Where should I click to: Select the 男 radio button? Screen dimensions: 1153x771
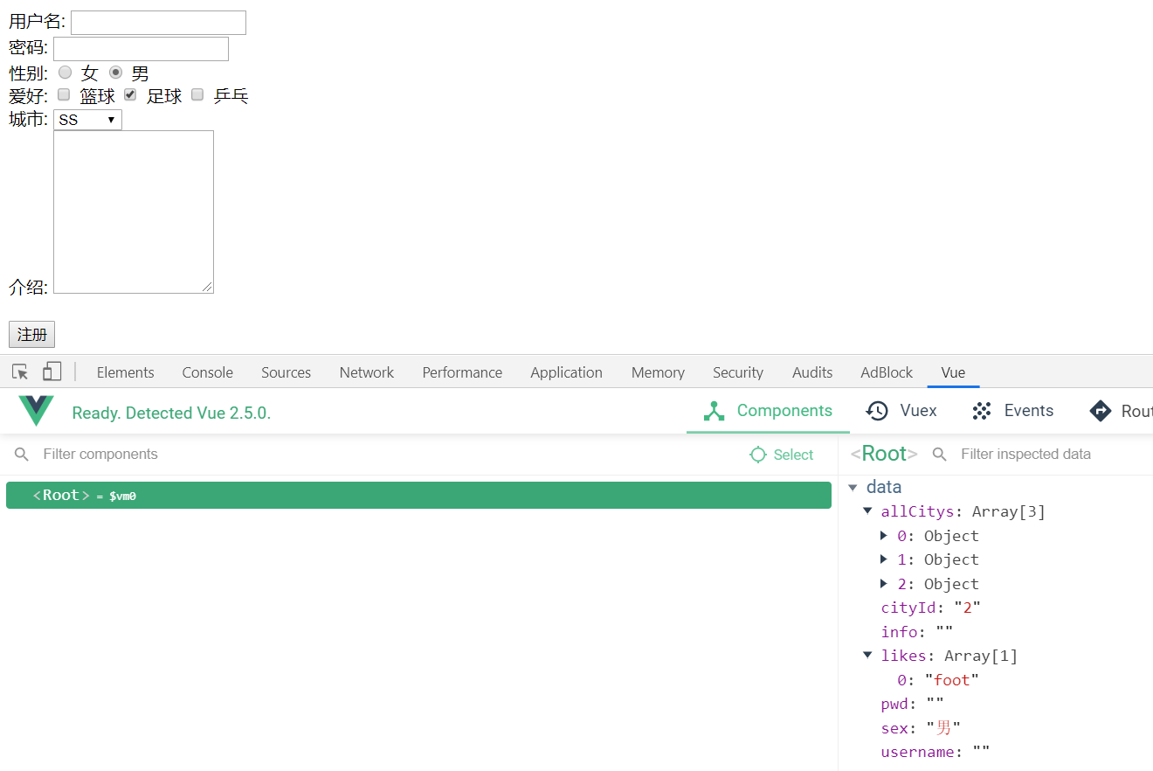pos(115,73)
